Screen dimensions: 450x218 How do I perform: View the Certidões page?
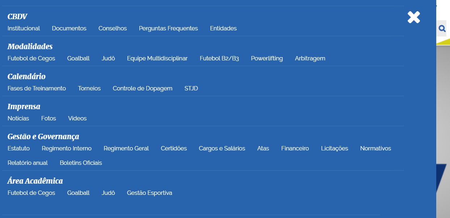click(x=174, y=148)
